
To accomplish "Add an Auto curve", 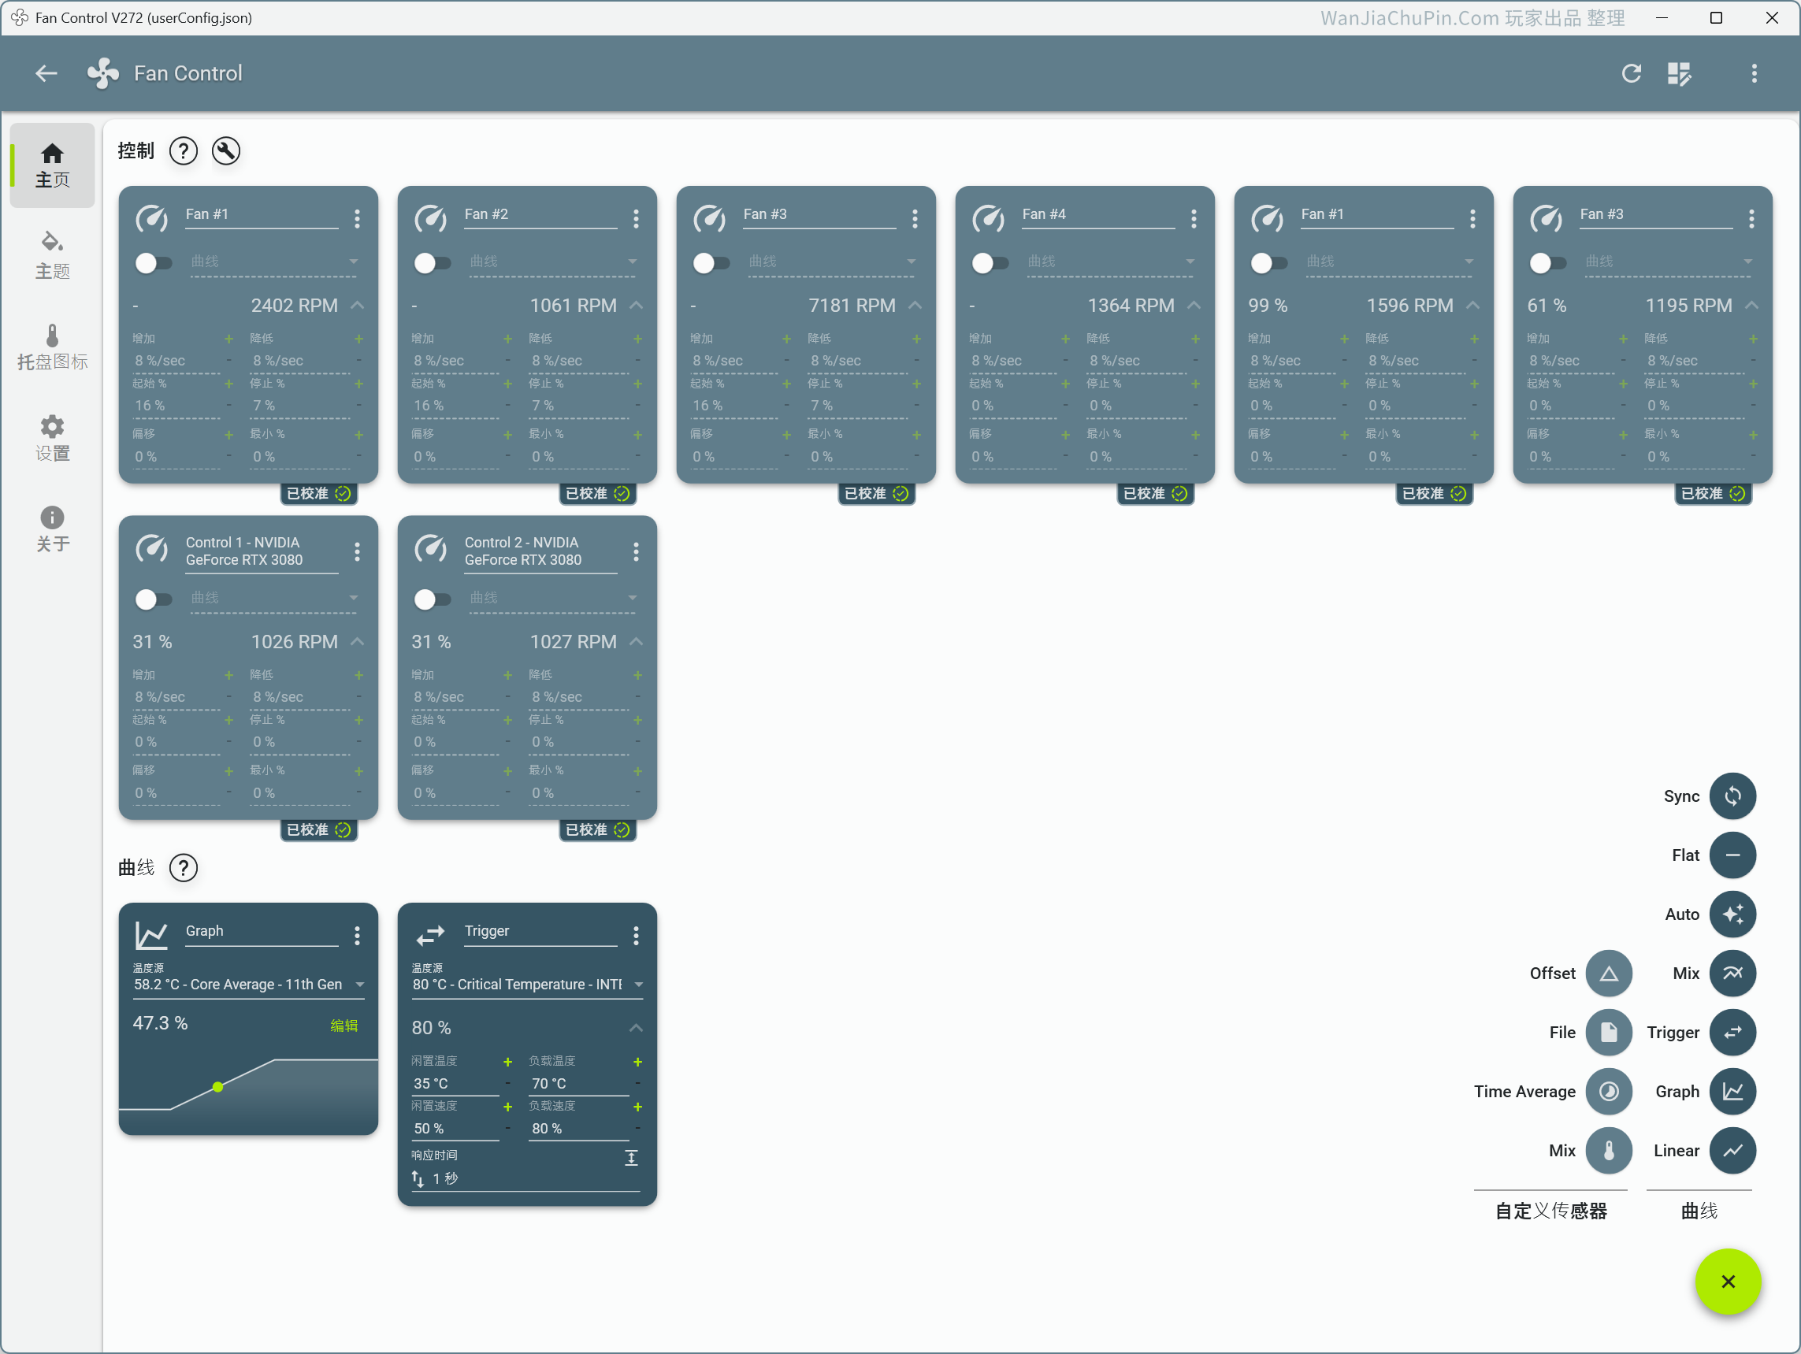I will (1732, 914).
